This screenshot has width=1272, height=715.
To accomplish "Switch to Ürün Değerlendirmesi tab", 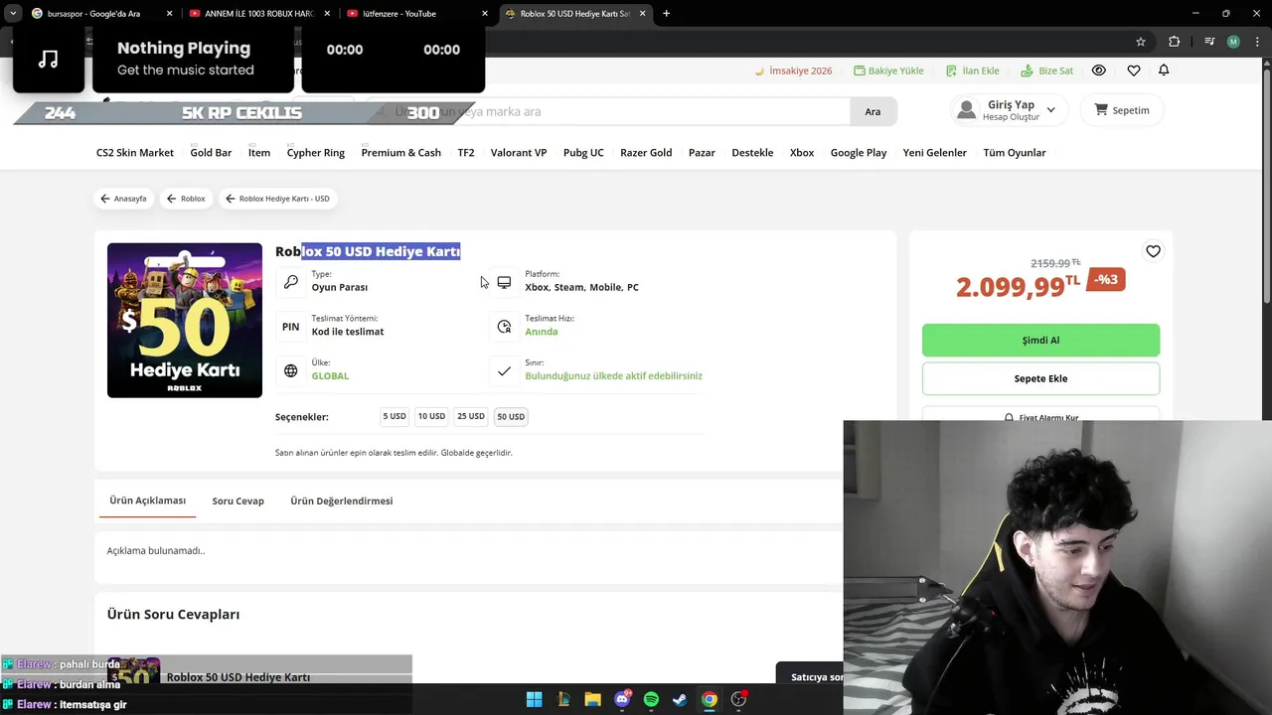I will pos(341,500).
